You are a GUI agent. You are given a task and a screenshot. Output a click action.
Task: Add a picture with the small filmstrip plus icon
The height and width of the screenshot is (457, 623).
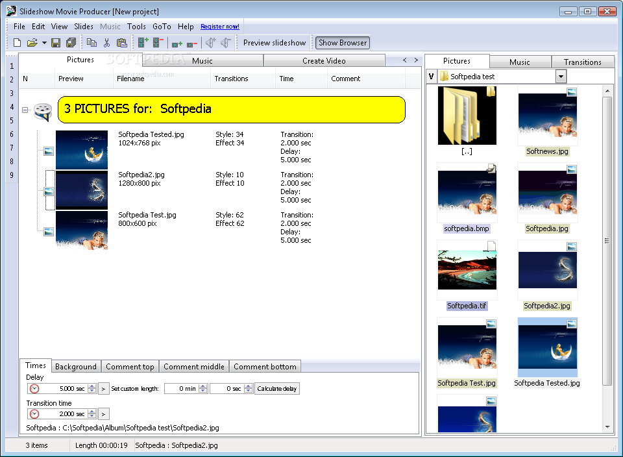177,43
